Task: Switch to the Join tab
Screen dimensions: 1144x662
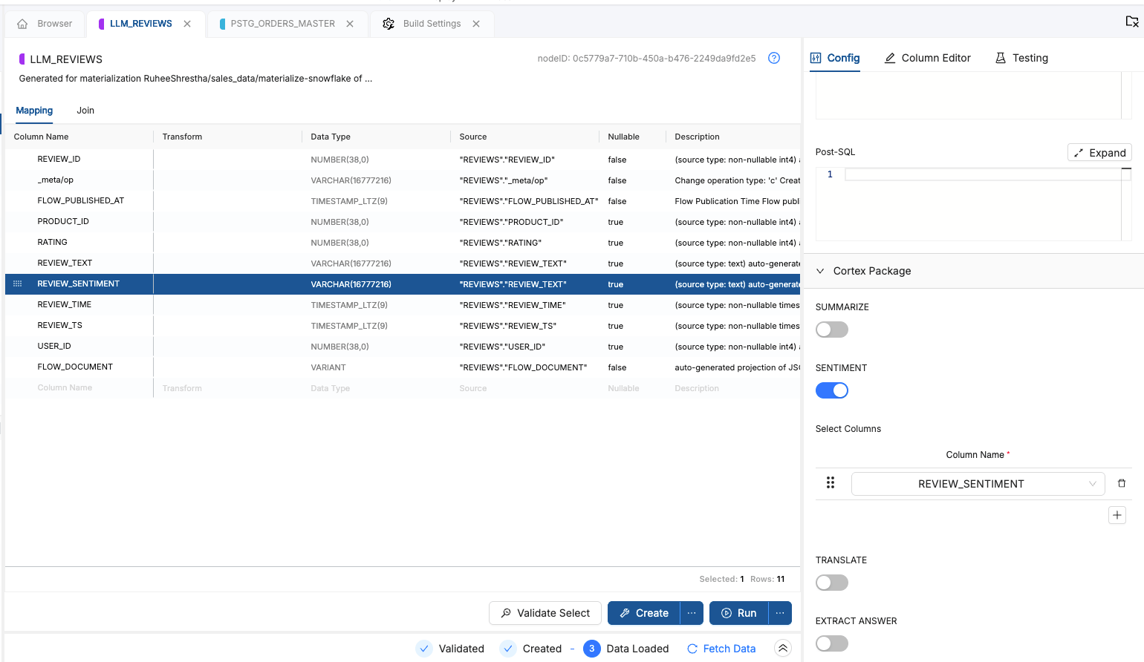Action: 85,110
